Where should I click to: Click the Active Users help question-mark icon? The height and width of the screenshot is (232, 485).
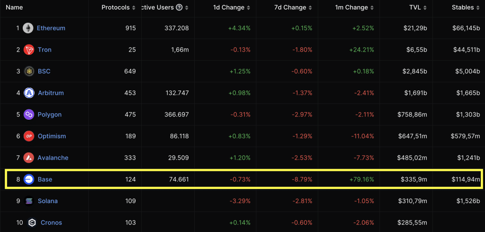point(179,8)
